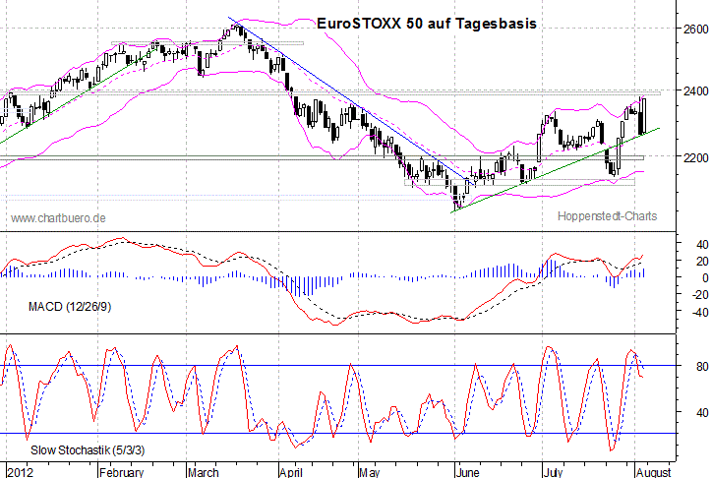Click the Hoppenstedt-Charts label
The image size is (711, 478).
[607, 216]
